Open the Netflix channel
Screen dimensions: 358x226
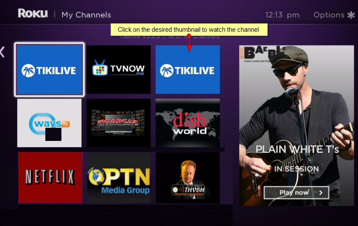50,177
